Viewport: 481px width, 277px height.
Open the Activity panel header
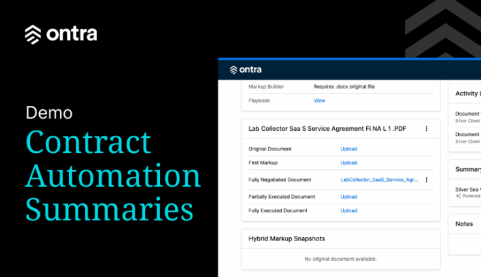pyautogui.click(x=467, y=93)
